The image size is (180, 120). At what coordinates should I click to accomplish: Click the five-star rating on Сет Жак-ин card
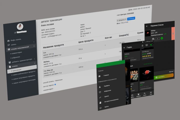(146, 56)
